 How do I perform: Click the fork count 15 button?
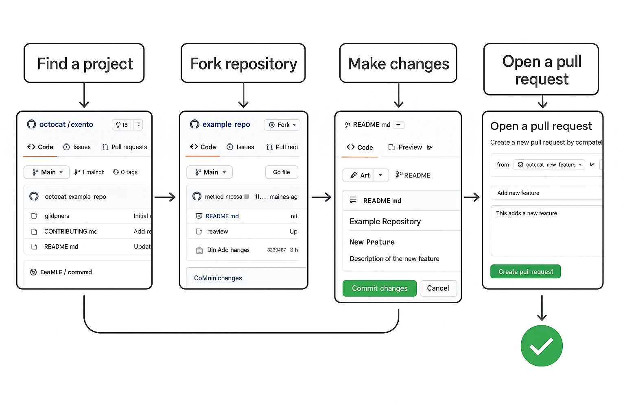tap(122, 125)
